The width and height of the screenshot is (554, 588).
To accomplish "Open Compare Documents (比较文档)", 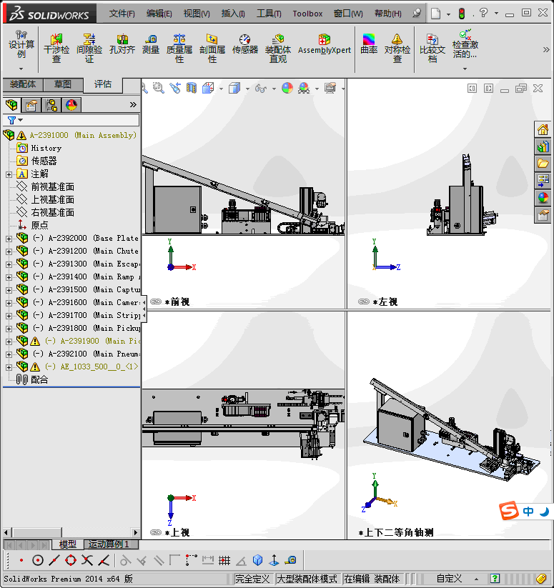I will point(432,49).
